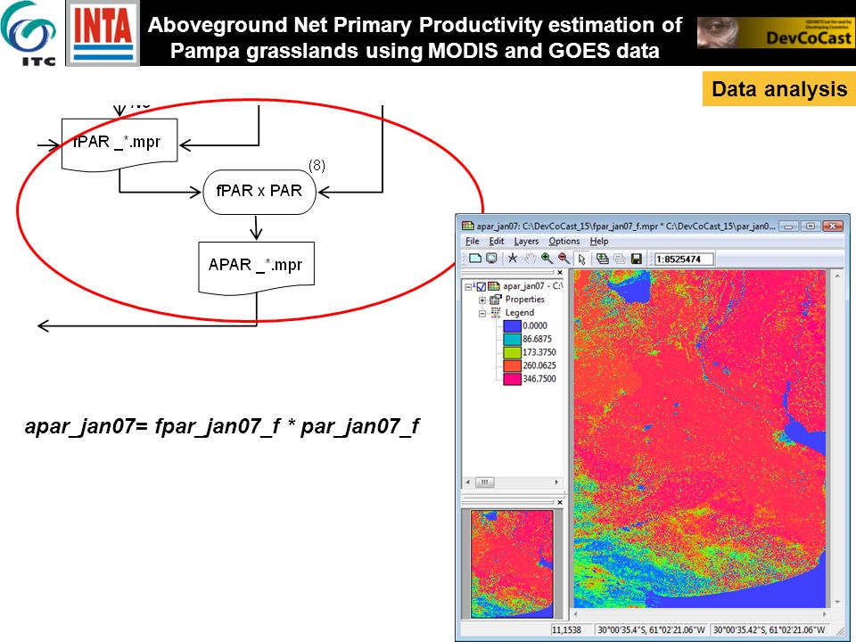Collapse the Legend tree node
The height and width of the screenshot is (642, 856).
pyautogui.click(x=482, y=313)
